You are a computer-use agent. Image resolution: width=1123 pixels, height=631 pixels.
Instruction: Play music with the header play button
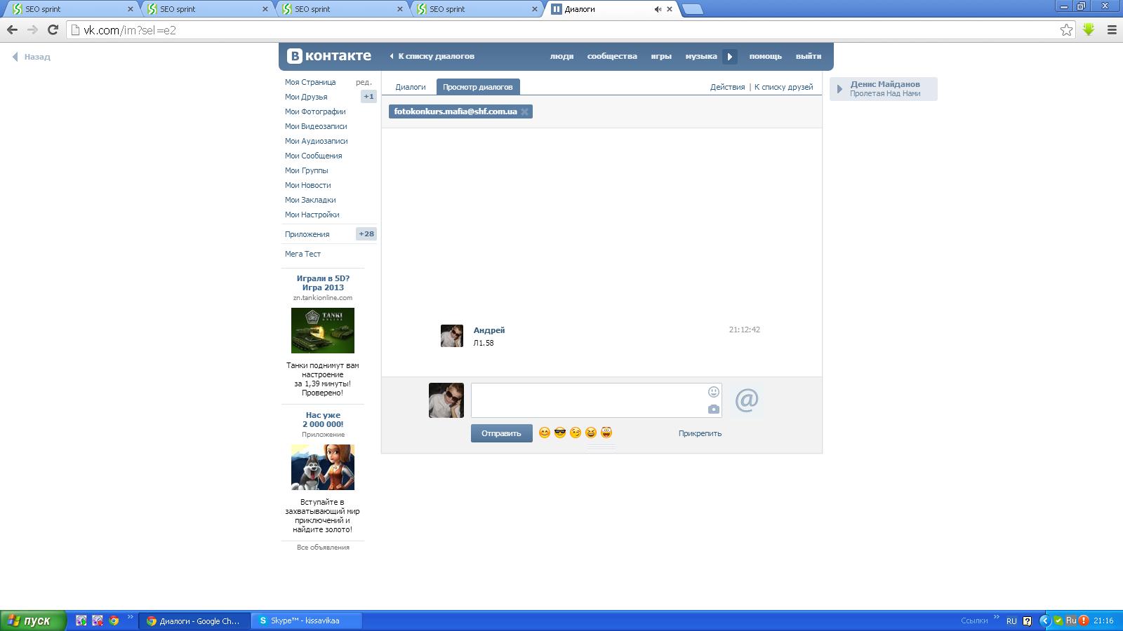[730, 57]
